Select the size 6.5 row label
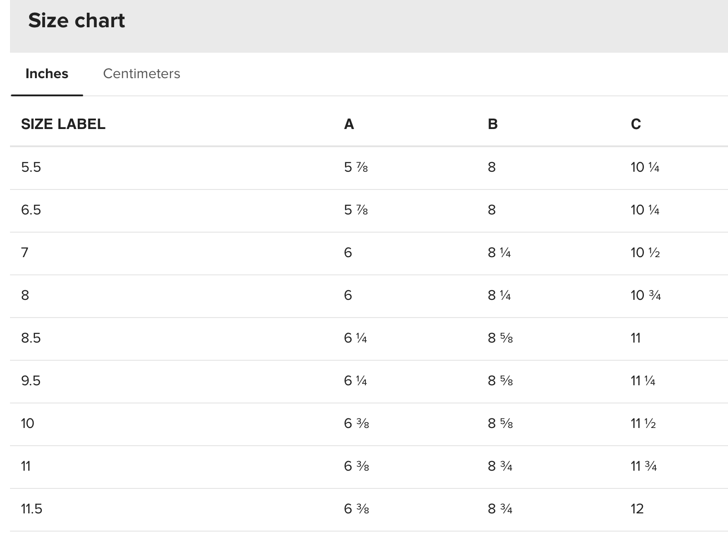The image size is (728, 557). (x=31, y=210)
